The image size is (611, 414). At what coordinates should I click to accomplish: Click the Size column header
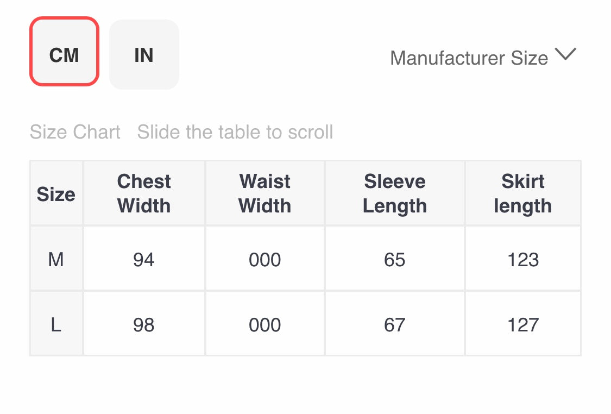pos(56,194)
